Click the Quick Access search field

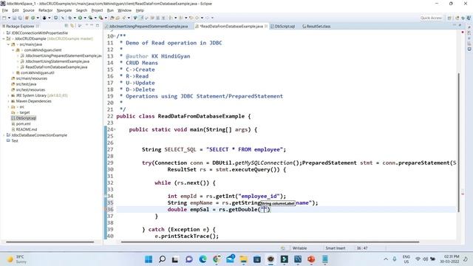coord(431,18)
